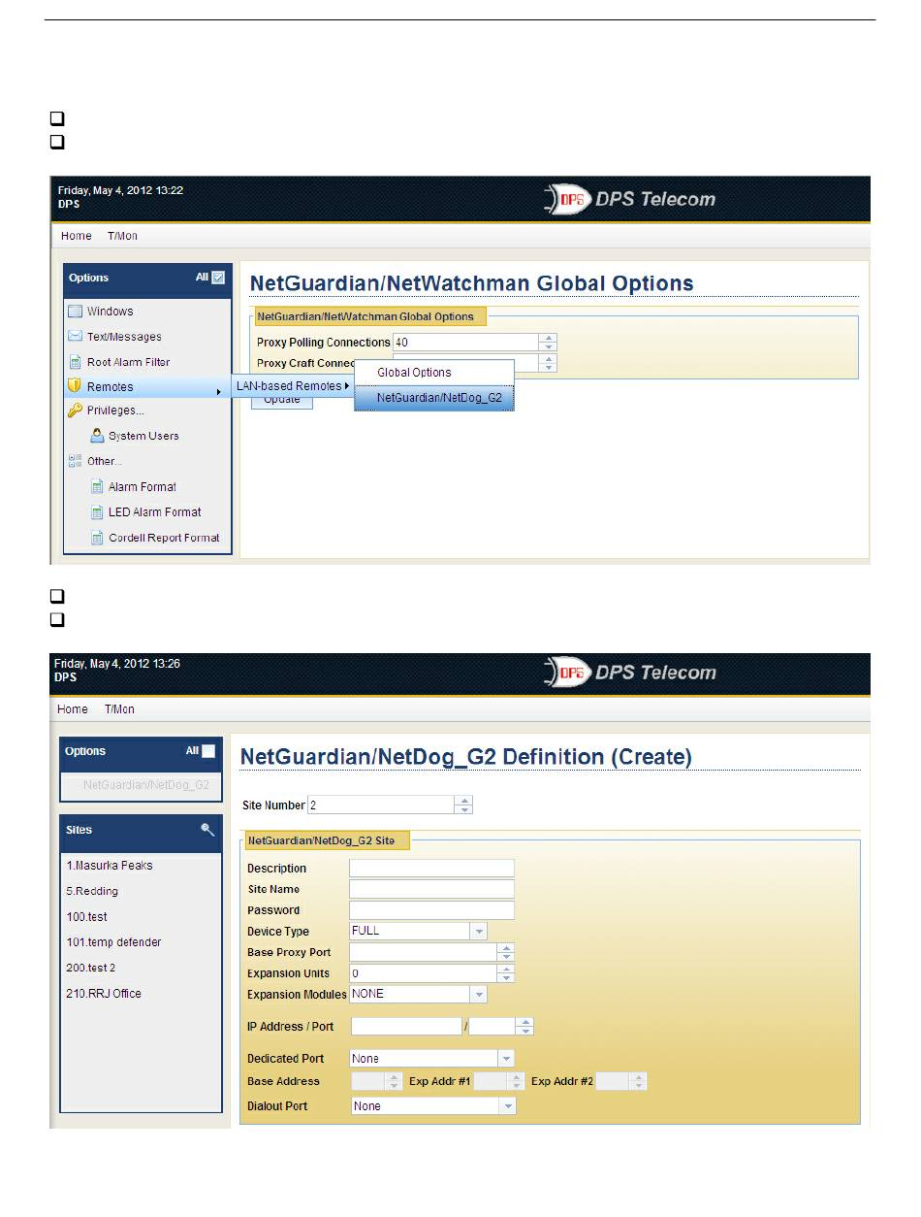
Task: Click the Exp Addr #1 stepper arrows
Action: coord(517,1081)
